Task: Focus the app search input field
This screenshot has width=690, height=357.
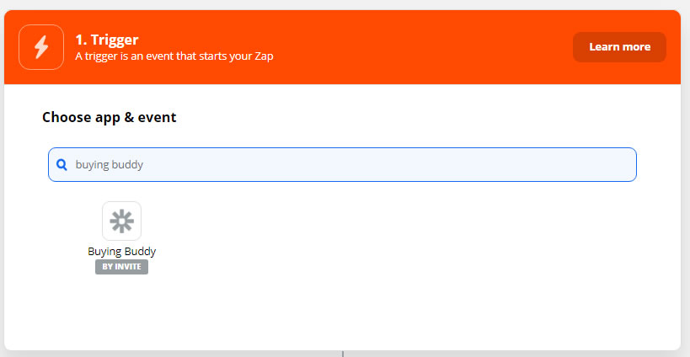Action: 342,164
